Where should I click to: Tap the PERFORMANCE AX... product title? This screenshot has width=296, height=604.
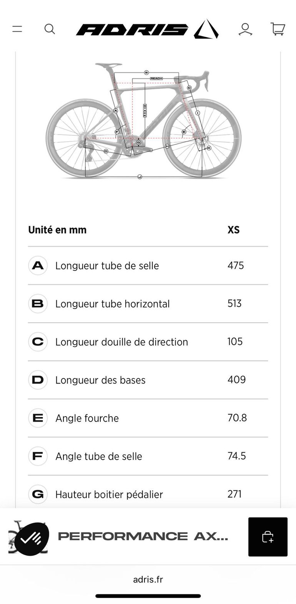click(x=143, y=536)
